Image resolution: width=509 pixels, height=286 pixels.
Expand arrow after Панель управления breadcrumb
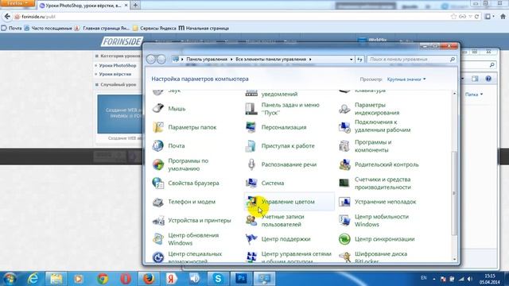point(231,60)
